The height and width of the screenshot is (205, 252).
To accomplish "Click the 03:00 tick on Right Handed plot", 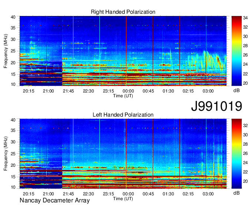I will point(208,91).
